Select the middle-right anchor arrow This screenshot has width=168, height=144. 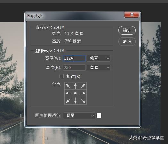click(83, 93)
